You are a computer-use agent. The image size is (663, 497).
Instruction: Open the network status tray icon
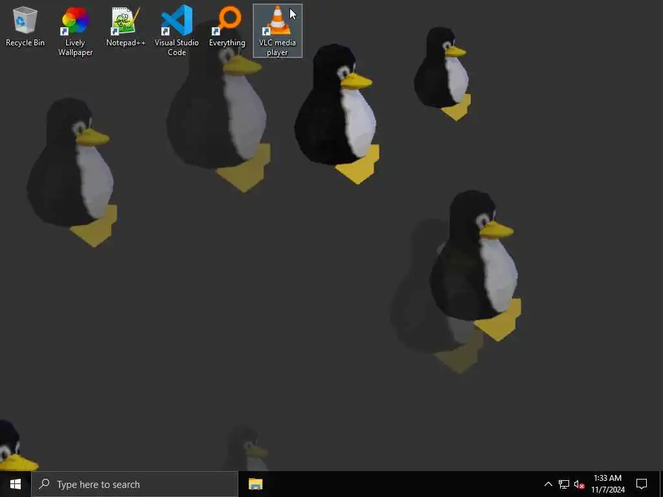click(x=564, y=484)
